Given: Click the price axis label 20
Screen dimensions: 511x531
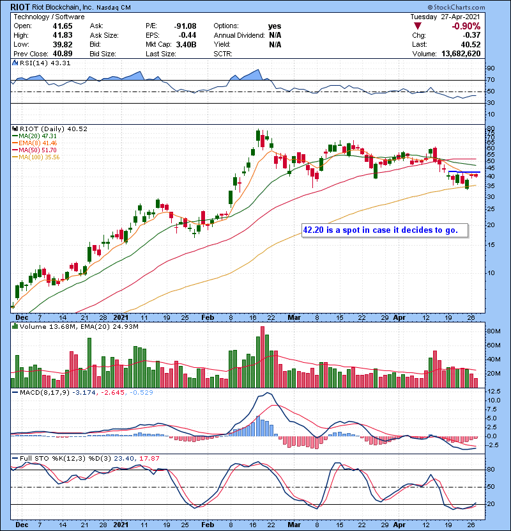Looking at the screenshot, I should tap(491, 225).
